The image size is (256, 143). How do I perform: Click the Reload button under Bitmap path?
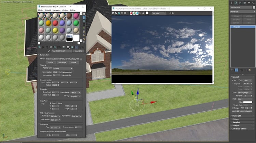[51, 63]
